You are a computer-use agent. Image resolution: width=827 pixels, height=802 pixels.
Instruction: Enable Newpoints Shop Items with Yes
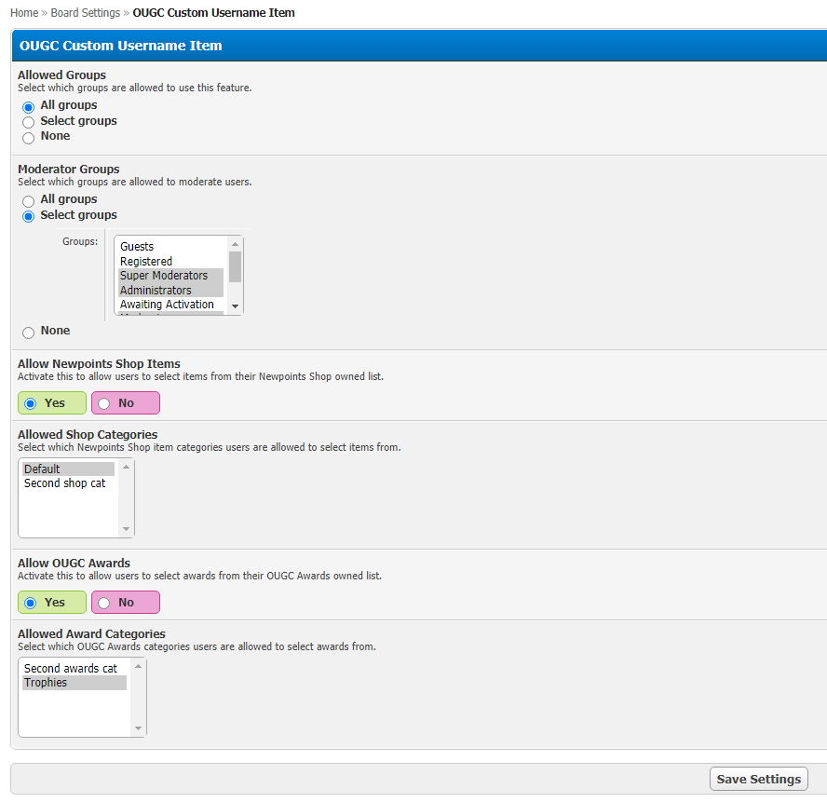click(32, 403)
